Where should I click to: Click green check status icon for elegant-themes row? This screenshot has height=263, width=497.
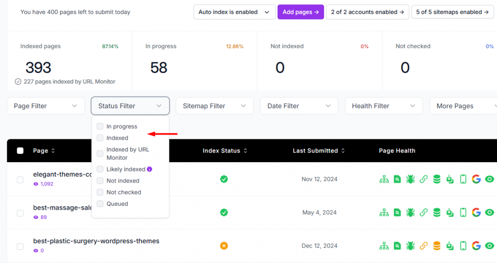224,180
